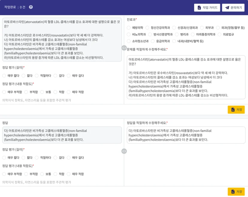Select 소아청소년과 department
This screenshot has width=248, height=197.
click(128, 41)
